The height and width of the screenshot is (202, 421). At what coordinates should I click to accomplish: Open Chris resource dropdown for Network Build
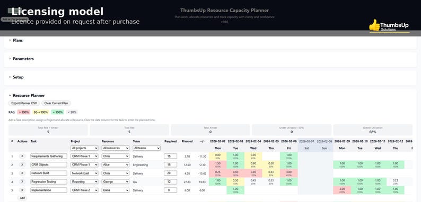116,173
